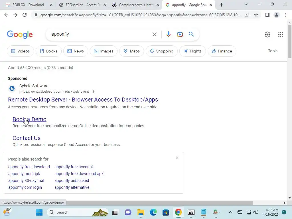Open a new browser tab
This screenshot has width=292, height=219.
pyautogui.click(x=221, y=5)
